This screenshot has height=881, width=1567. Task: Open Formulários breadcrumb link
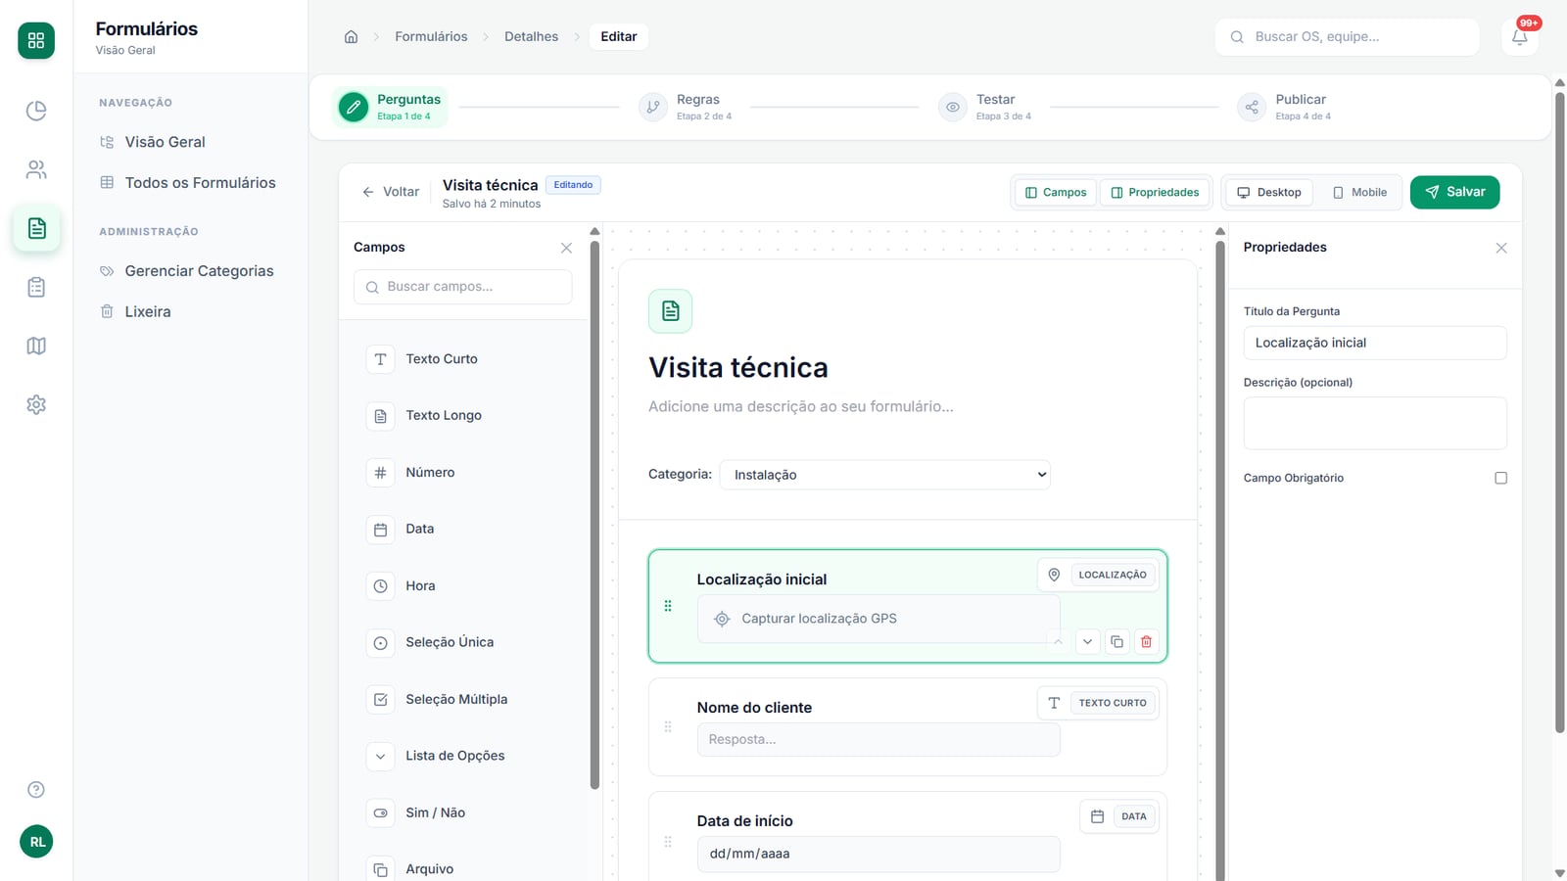[x=431, y=36]
